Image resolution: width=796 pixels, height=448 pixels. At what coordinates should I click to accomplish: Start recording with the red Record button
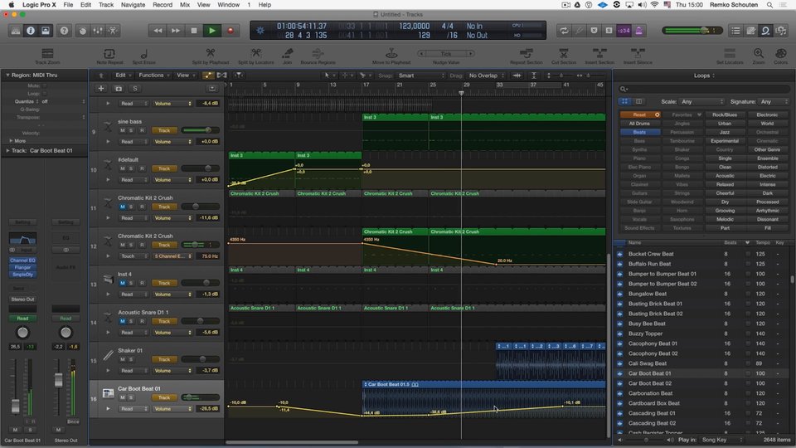click(230, 31)
